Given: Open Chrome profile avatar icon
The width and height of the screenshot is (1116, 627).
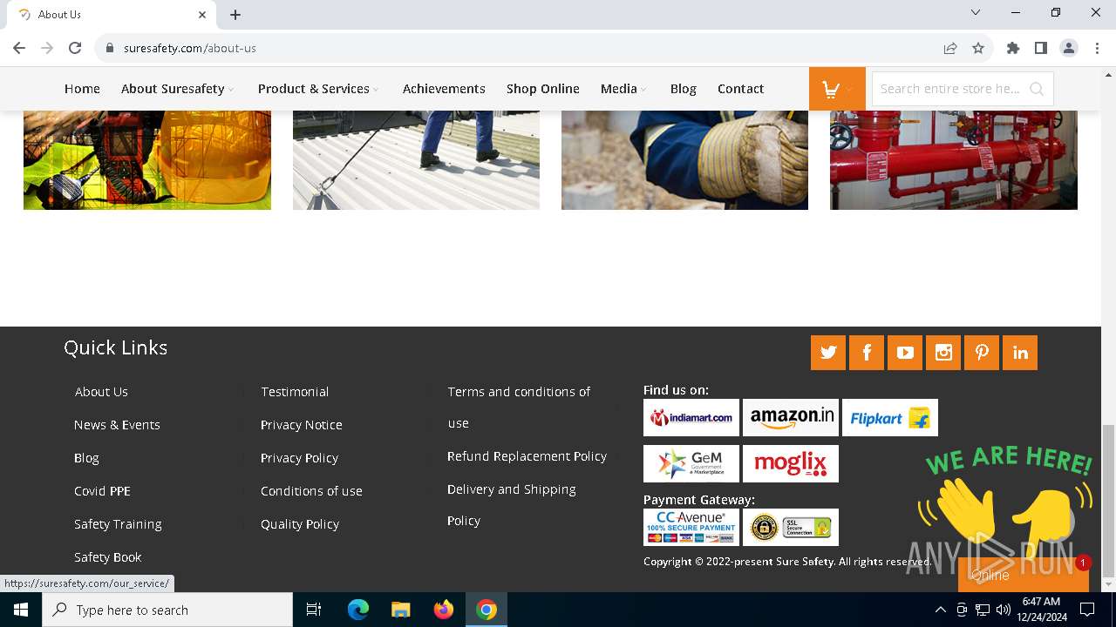Looking at the screenshot, I should pos(1069,48).
